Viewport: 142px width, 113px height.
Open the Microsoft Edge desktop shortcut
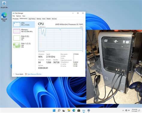(x=4, y=17)
